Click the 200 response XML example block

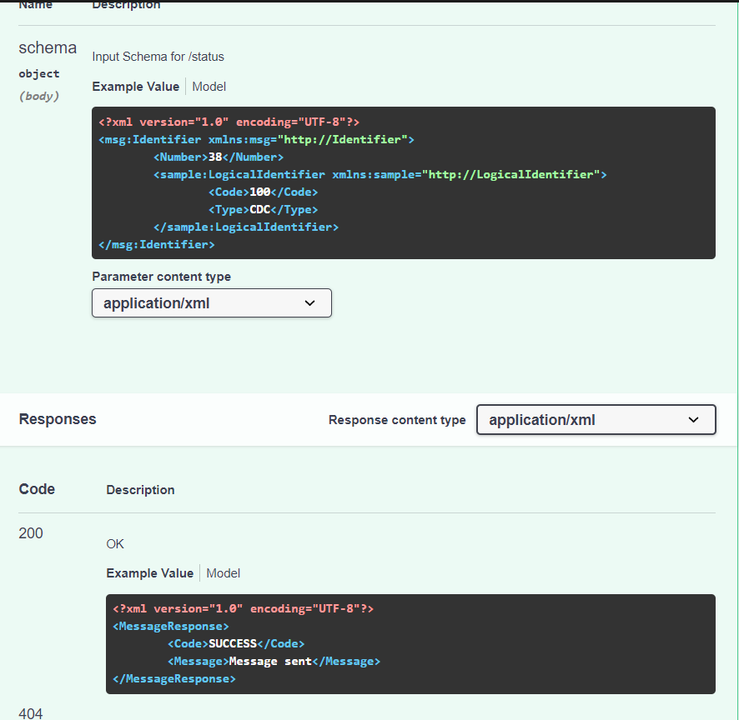click(x=410, y=643)
